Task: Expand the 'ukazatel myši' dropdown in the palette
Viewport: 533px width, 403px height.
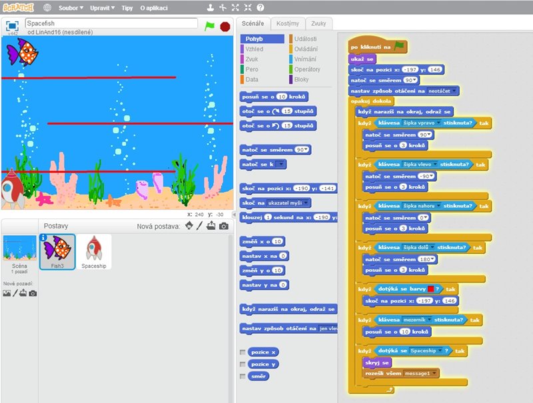Action: pyautogui.click(x=306, y=202)
